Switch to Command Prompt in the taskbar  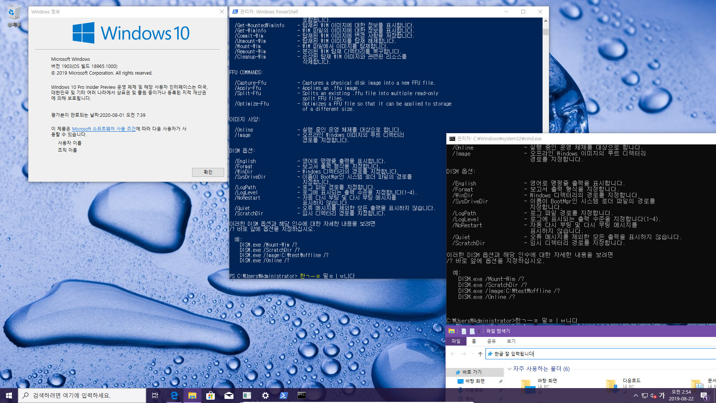point(302,396)
